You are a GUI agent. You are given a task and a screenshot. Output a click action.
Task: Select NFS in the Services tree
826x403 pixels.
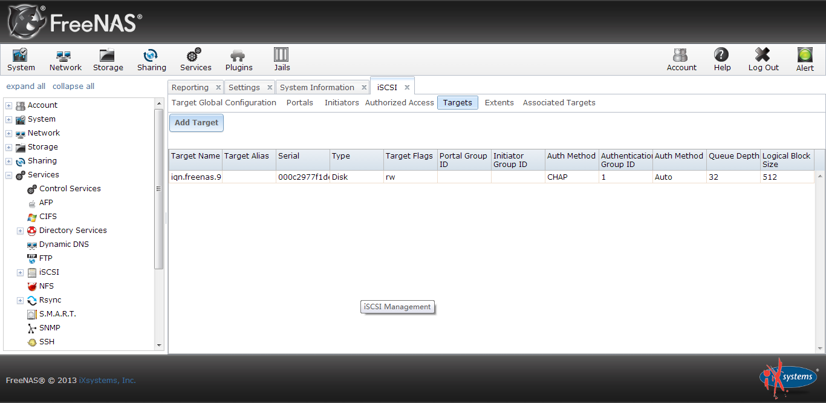pyautogui.click(x=47, y=286)
